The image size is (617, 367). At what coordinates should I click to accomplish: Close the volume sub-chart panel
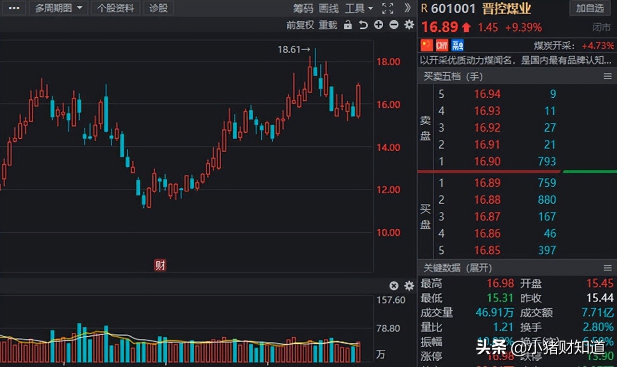[x=394, y=286]
